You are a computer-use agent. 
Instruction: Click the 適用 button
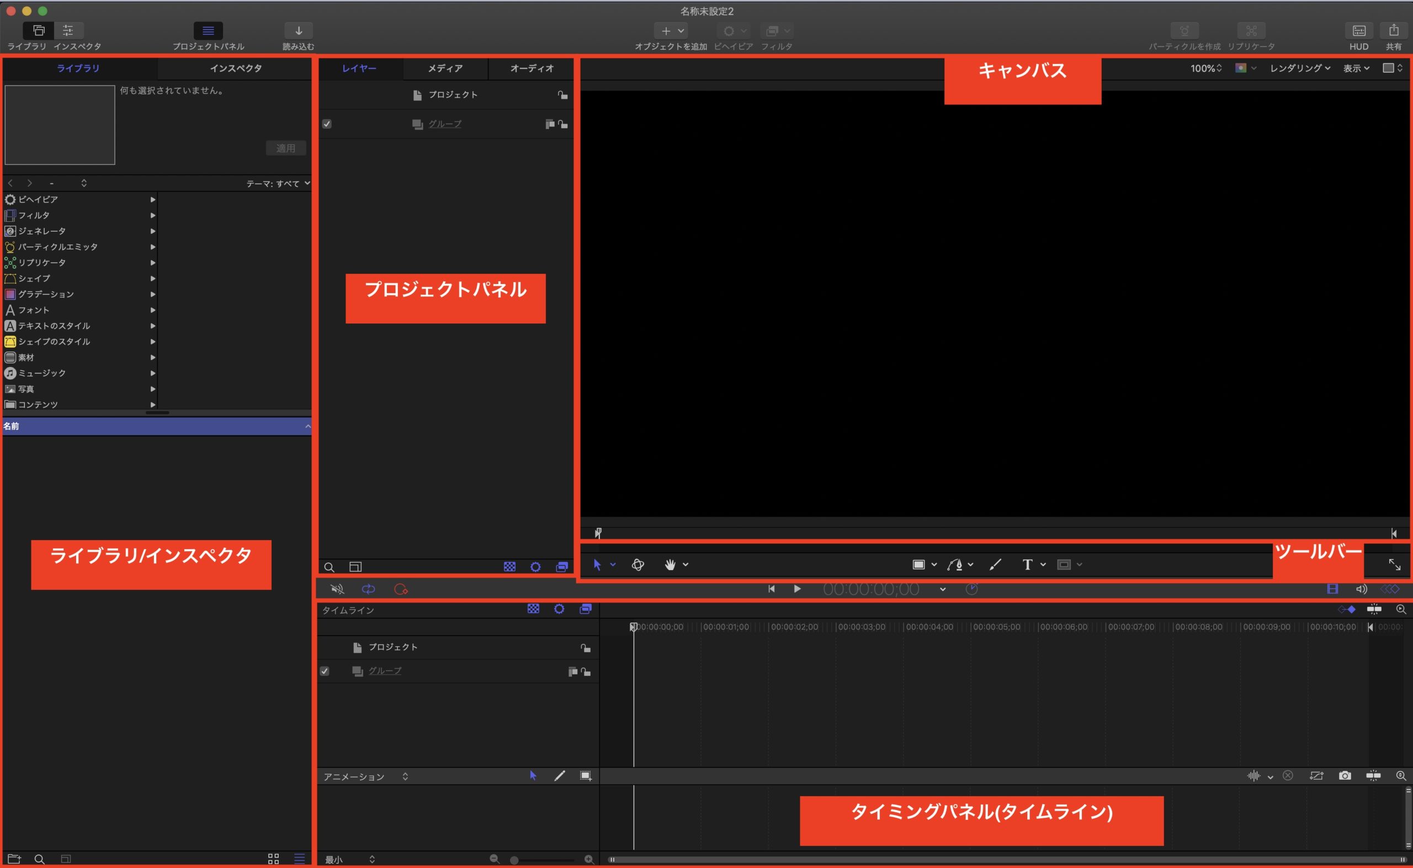click(285, 148)
